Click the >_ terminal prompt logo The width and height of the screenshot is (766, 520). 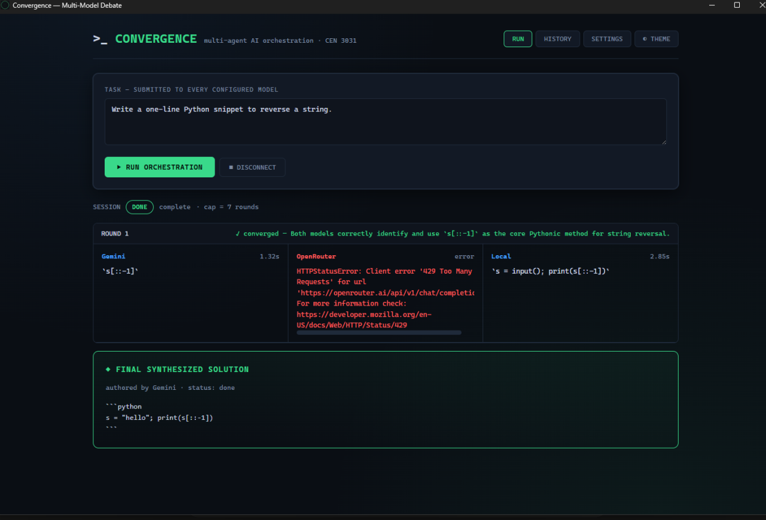coord(100,39)
